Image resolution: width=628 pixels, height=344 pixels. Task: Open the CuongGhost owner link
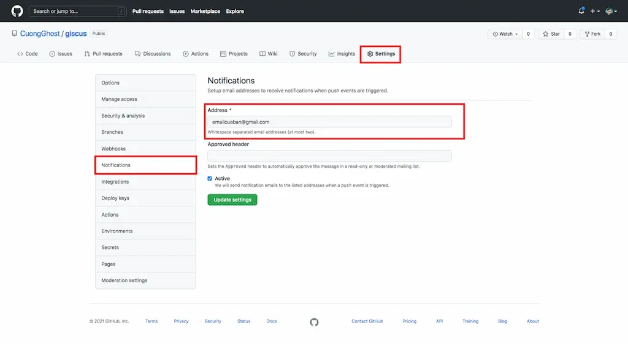tap(40, 34)
